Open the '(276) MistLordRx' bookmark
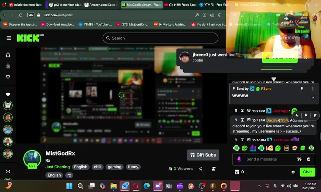Screen dimensions: 321x192 [x=132, y=25]
